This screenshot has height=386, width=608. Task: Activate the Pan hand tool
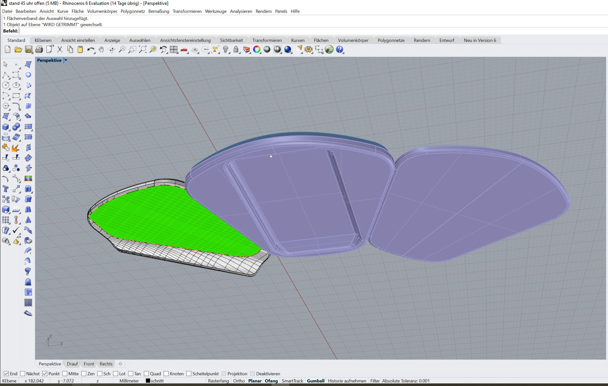pyautogui.click(x=101, y=49)
